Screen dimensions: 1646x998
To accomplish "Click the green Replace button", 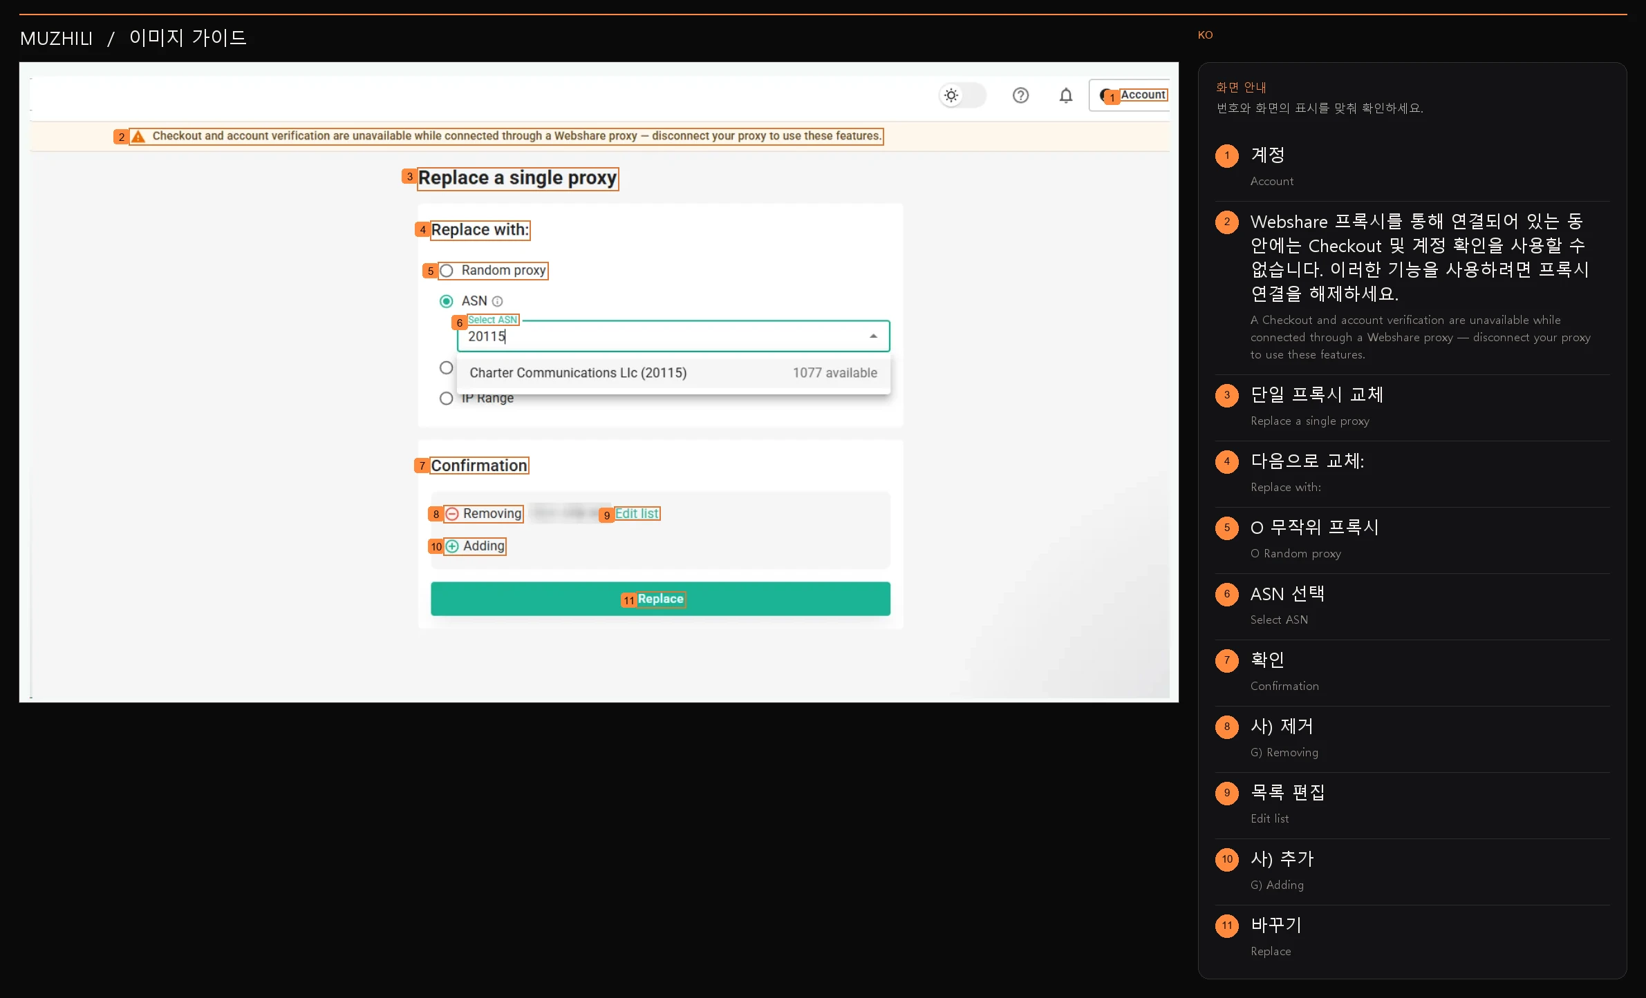I will tap(660, 599).
